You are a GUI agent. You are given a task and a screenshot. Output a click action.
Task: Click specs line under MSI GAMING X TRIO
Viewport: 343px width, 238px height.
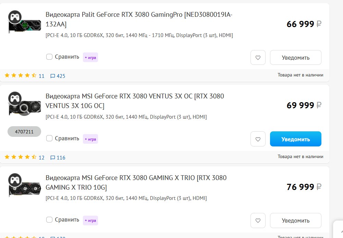(126, 198)
